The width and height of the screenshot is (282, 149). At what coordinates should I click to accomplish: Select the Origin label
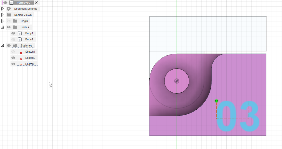pos(24,21)
